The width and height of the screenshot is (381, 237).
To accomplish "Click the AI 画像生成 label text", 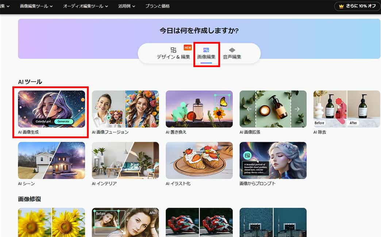I will (x=28, y=132).
